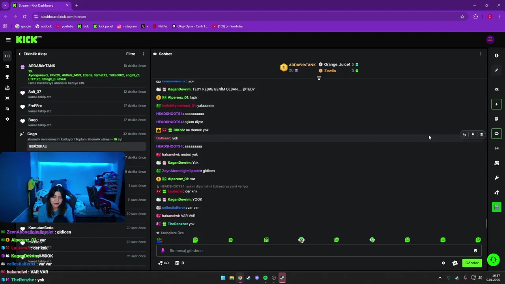This screenshot has width=505, height=284.
Task: Open the Filtre filter in Etkinlik Akışı
Action: point(131,54)
